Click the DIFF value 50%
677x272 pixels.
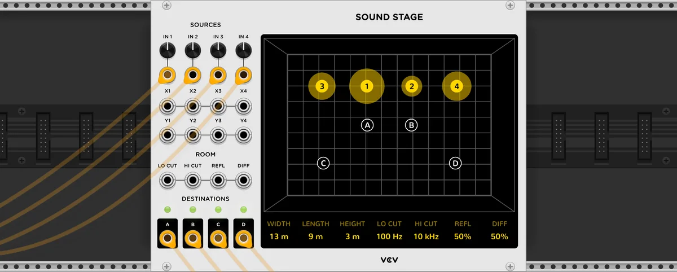pos(499,236)
